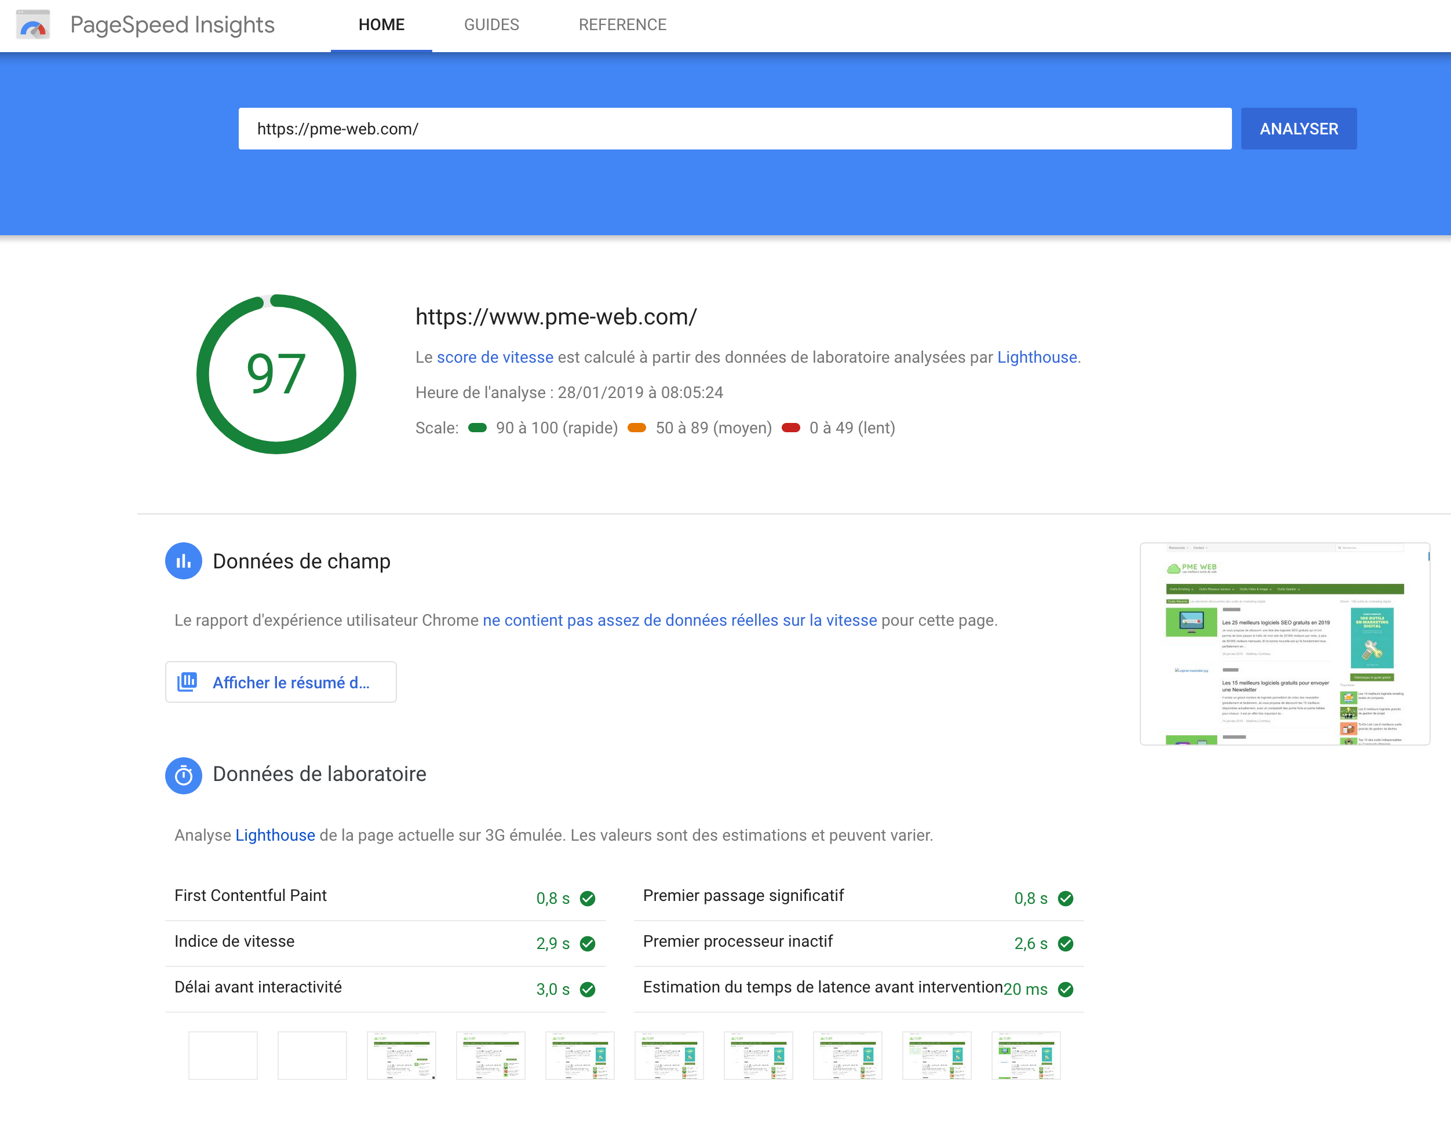Click the fifth filmstrip thumbnail
Image resolution: width=1451 pixels, height=1124 pixels.
(x=580, y=1056)
